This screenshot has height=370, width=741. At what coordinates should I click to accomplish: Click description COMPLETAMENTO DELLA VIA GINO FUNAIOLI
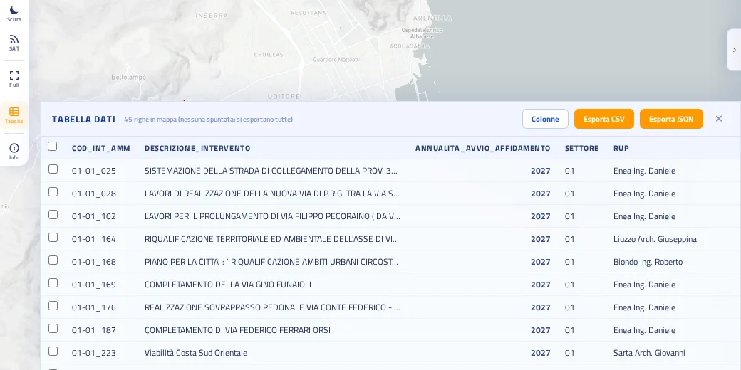pos(228,285)
